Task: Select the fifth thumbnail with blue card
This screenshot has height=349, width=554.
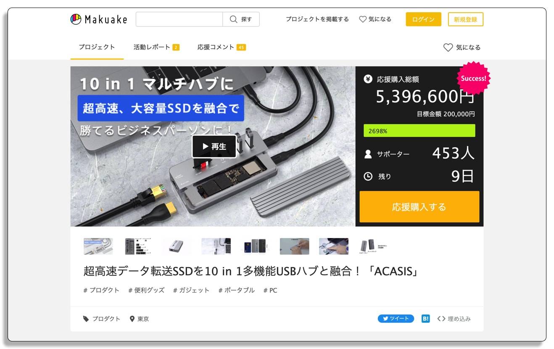Action: (x=256, y=246)
